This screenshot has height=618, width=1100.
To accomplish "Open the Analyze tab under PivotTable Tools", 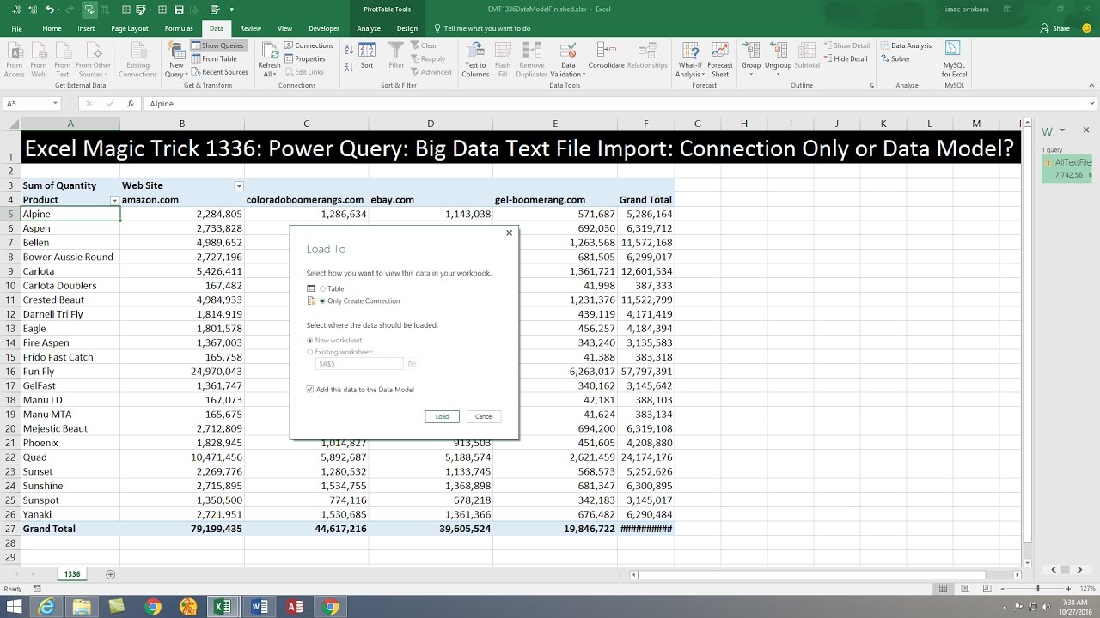I will (369, 28).
